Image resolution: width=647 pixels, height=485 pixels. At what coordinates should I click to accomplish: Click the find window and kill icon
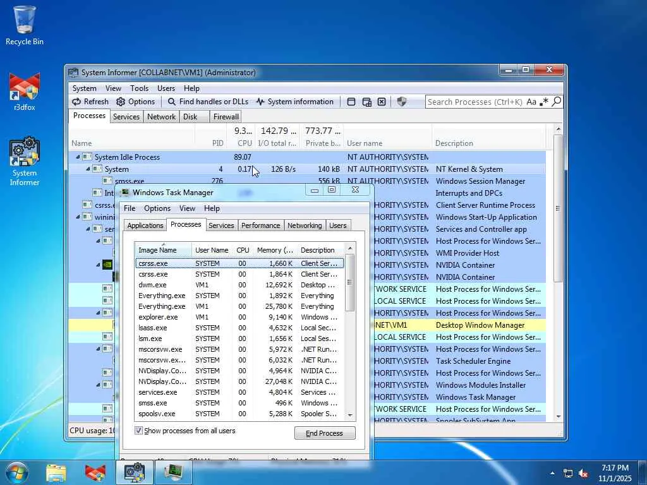coord(382,102)
